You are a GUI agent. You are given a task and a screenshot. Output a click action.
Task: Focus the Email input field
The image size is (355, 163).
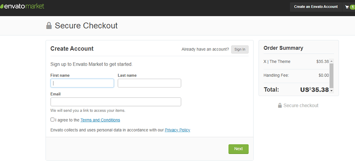(x=116, y=102)
